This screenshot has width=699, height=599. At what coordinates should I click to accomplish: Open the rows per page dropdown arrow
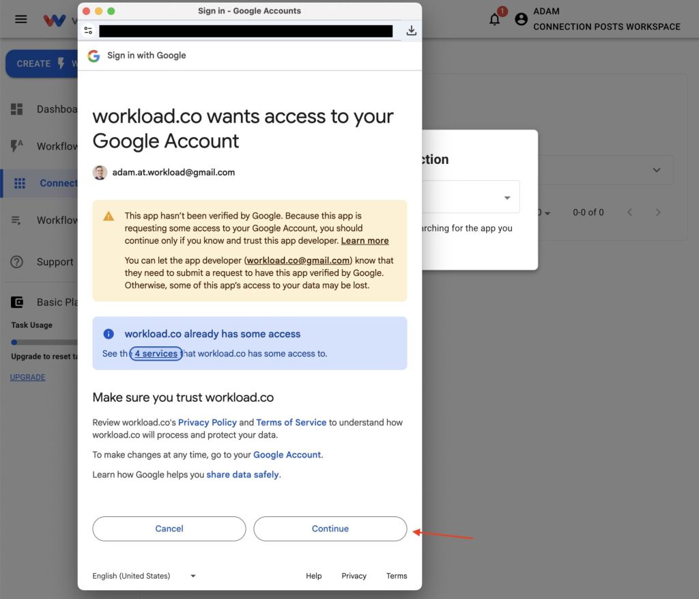(x=547, y=213)
